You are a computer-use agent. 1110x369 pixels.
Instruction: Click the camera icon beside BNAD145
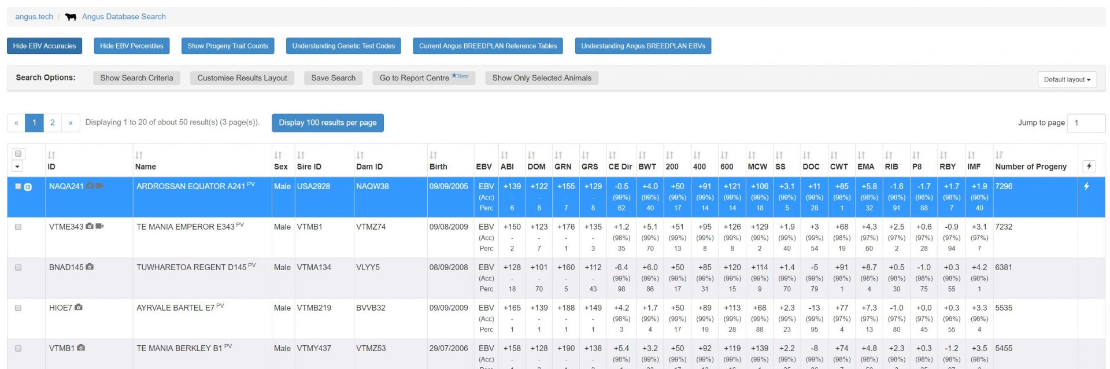(90, 267)
